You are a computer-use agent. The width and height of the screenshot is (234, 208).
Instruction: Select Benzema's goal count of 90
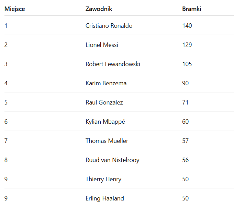(185, 83)
